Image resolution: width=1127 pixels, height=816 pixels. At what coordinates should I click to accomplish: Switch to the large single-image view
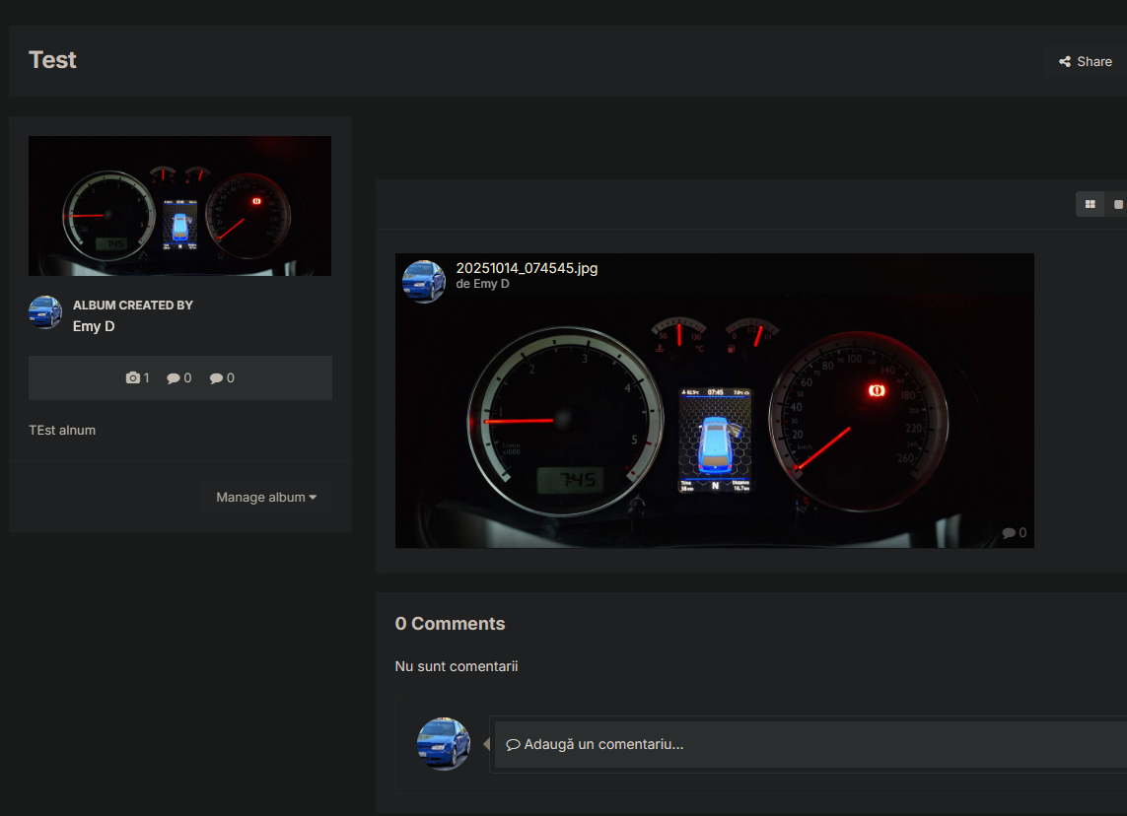[1118, 204]
